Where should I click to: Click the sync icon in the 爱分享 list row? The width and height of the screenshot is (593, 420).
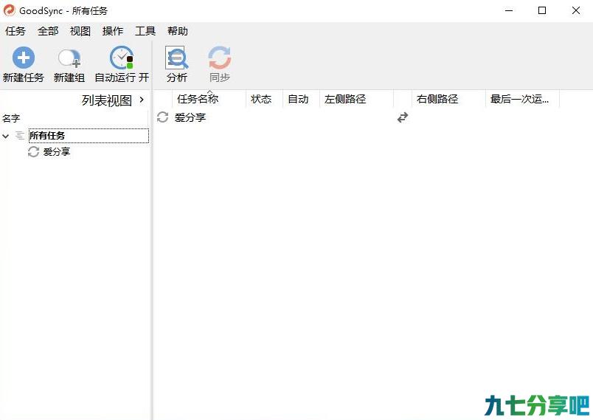click(x=162, y=117)
